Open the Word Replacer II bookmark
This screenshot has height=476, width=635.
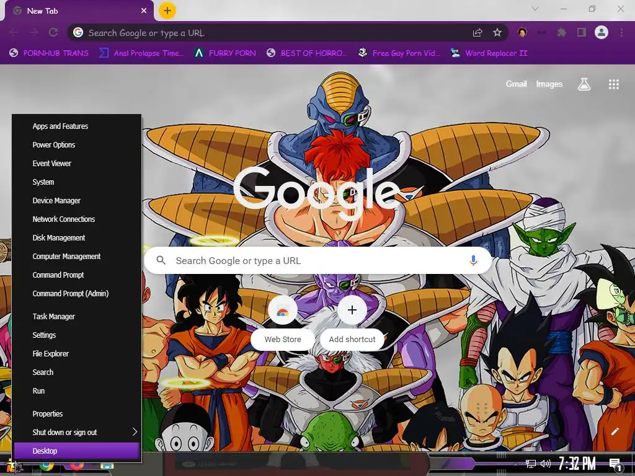pos(489,53)
